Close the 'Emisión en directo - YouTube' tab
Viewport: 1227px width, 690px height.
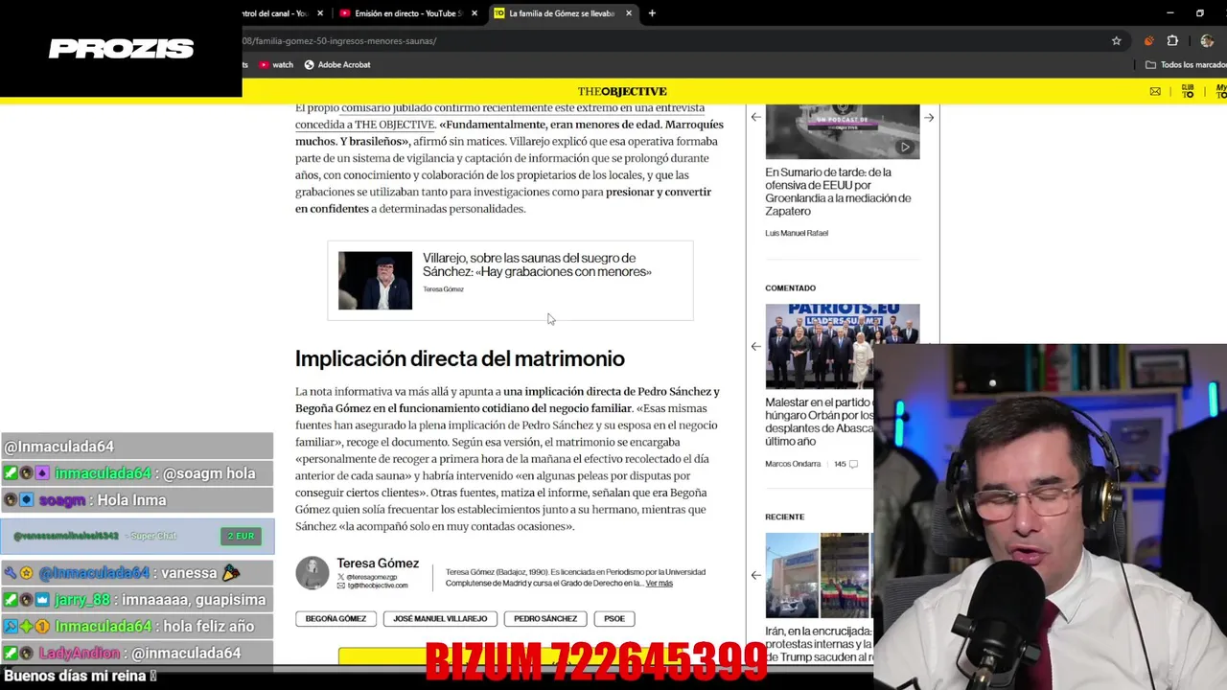[475, 13]
